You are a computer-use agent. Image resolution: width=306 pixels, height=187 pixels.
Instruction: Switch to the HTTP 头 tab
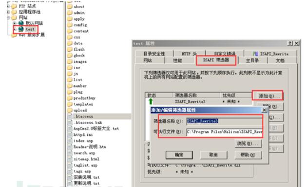tap(189, 54)
